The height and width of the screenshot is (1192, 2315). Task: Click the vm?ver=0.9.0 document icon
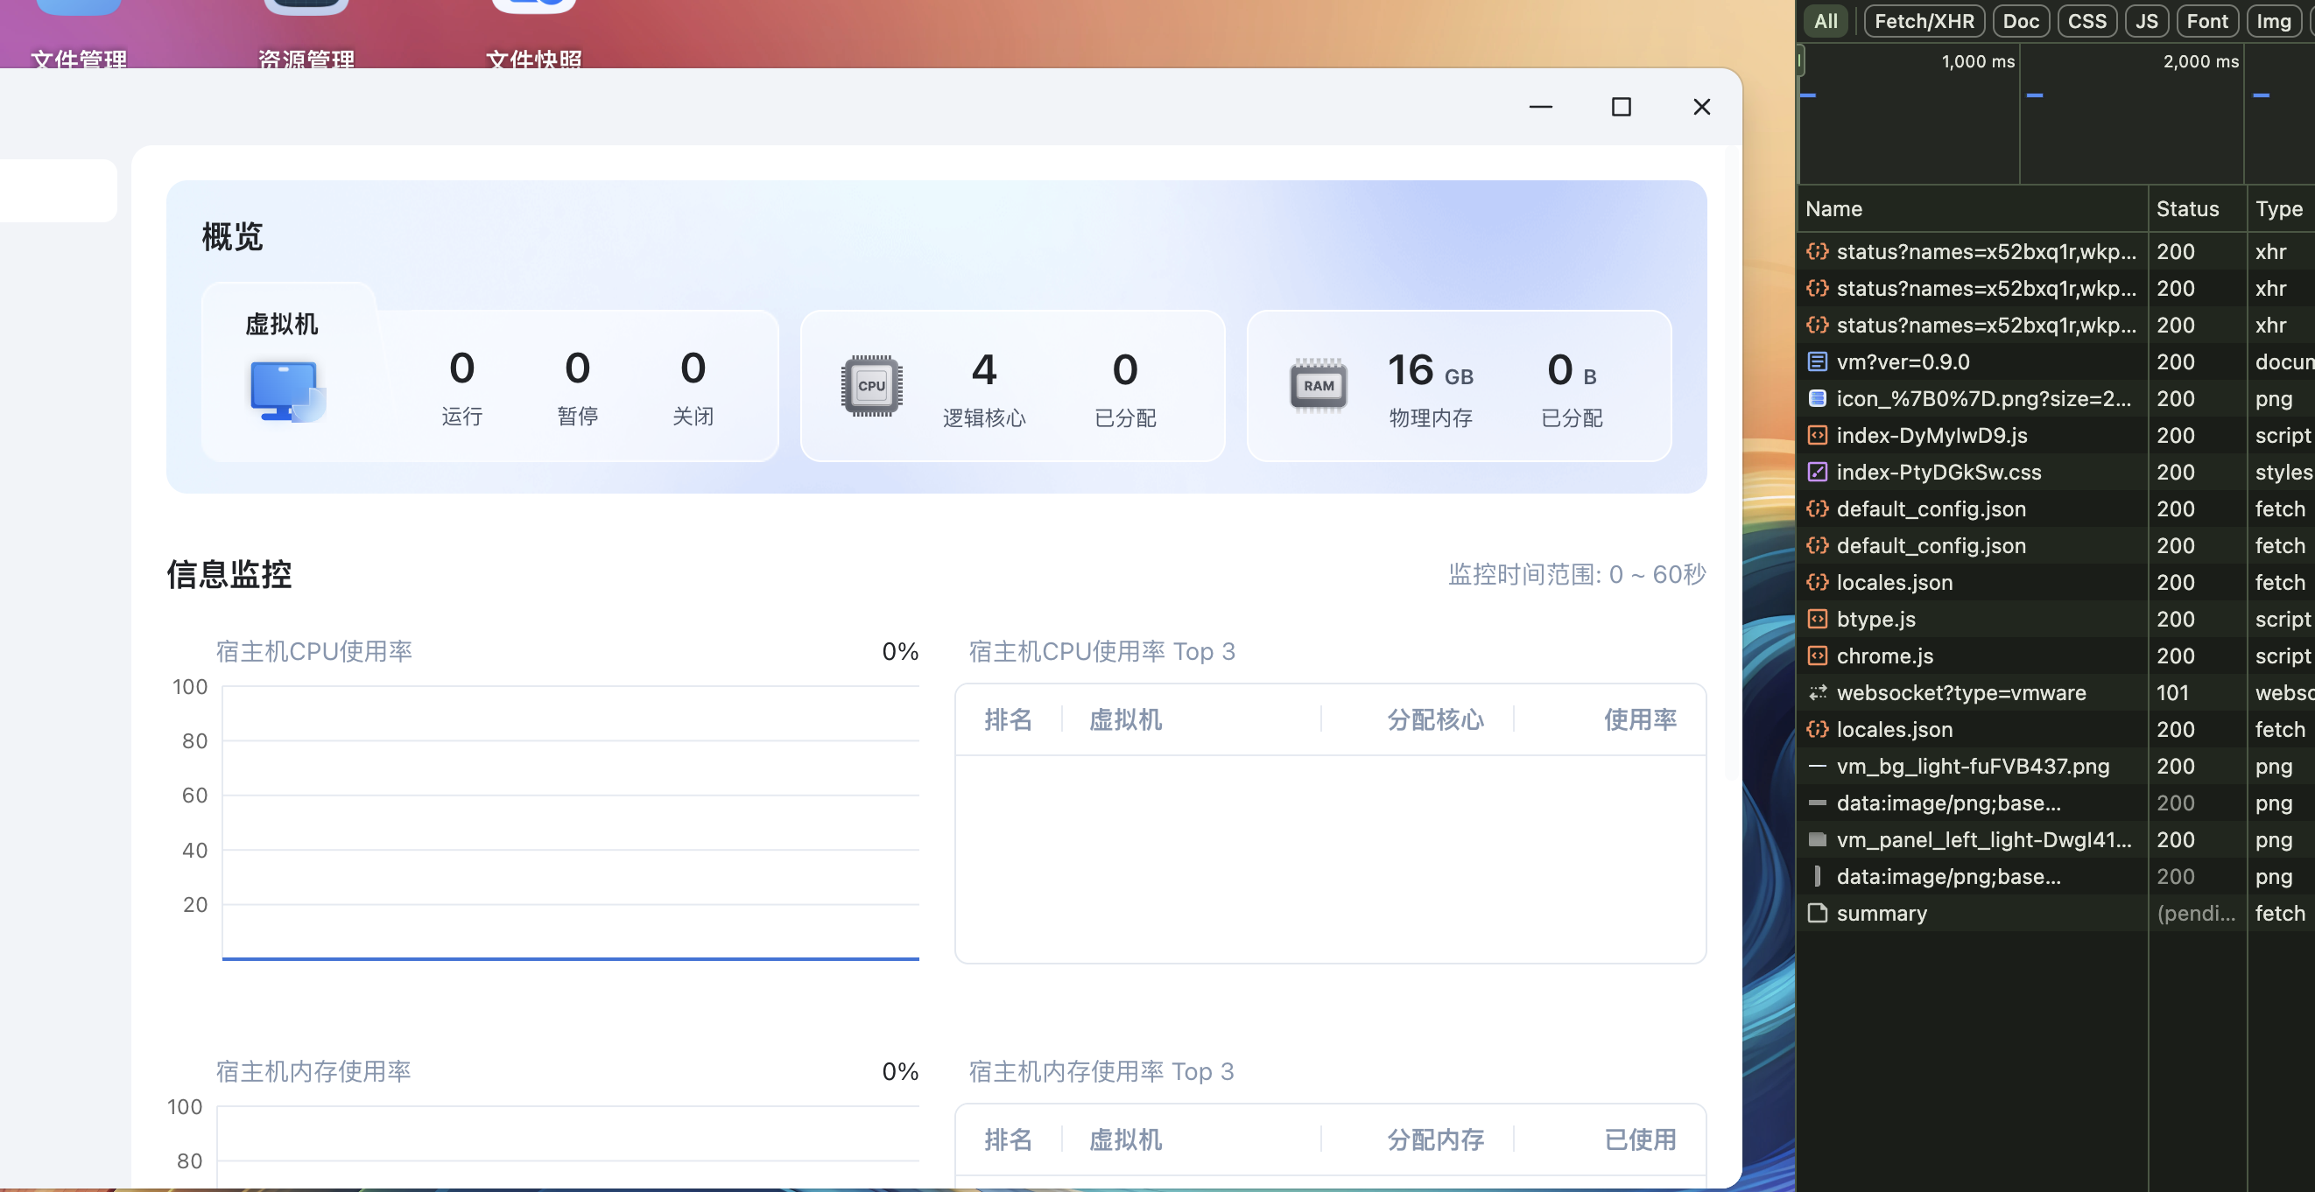click(1817, 362)
